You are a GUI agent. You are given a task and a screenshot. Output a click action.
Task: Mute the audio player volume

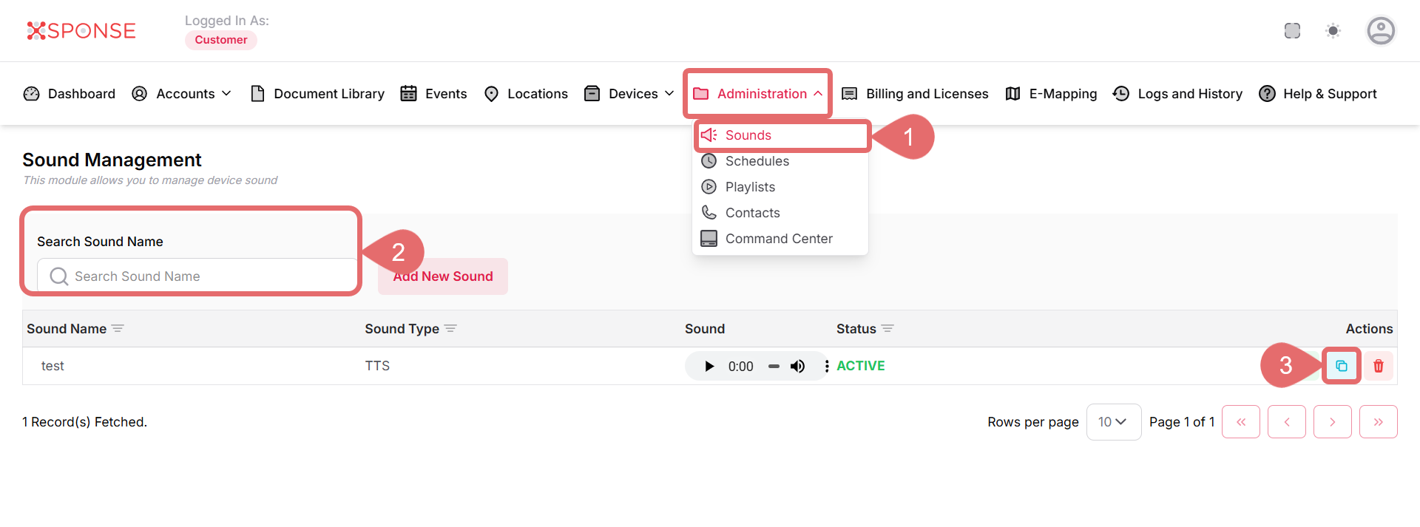pyautogui.click(x=797, y=367)
